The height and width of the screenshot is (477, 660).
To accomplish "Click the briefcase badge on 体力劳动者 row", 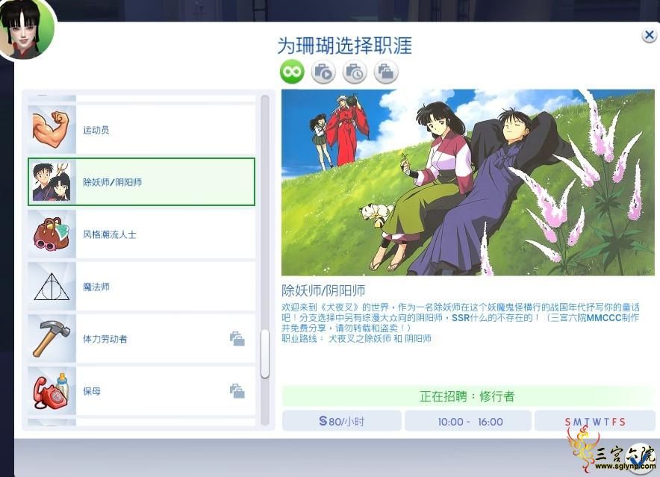I will point(237,339).
